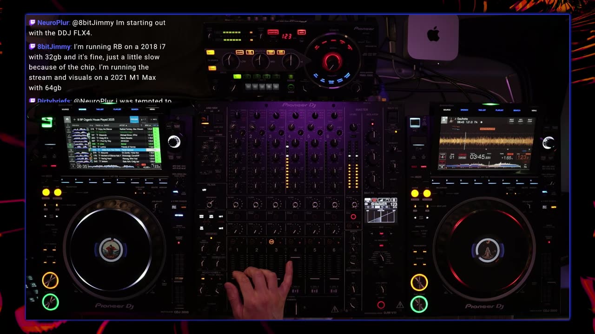Toggle the red beat FX on/off button on the mixer
The height and width of the screenshot is (334, 595).
tap(381, 305)
